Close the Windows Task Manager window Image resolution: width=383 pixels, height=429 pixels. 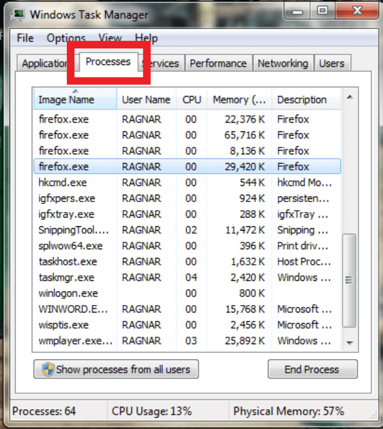(357, 11)
